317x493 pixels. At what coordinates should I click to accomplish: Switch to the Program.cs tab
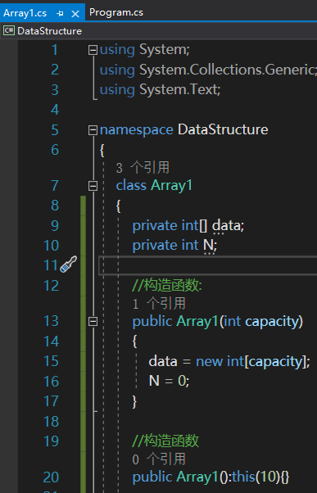tap(116, 12)
